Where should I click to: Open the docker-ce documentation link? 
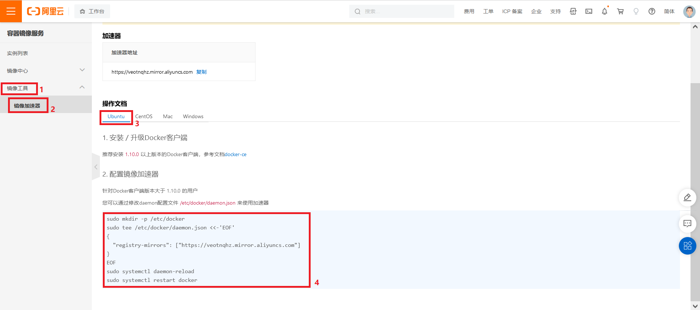point(236,154)
